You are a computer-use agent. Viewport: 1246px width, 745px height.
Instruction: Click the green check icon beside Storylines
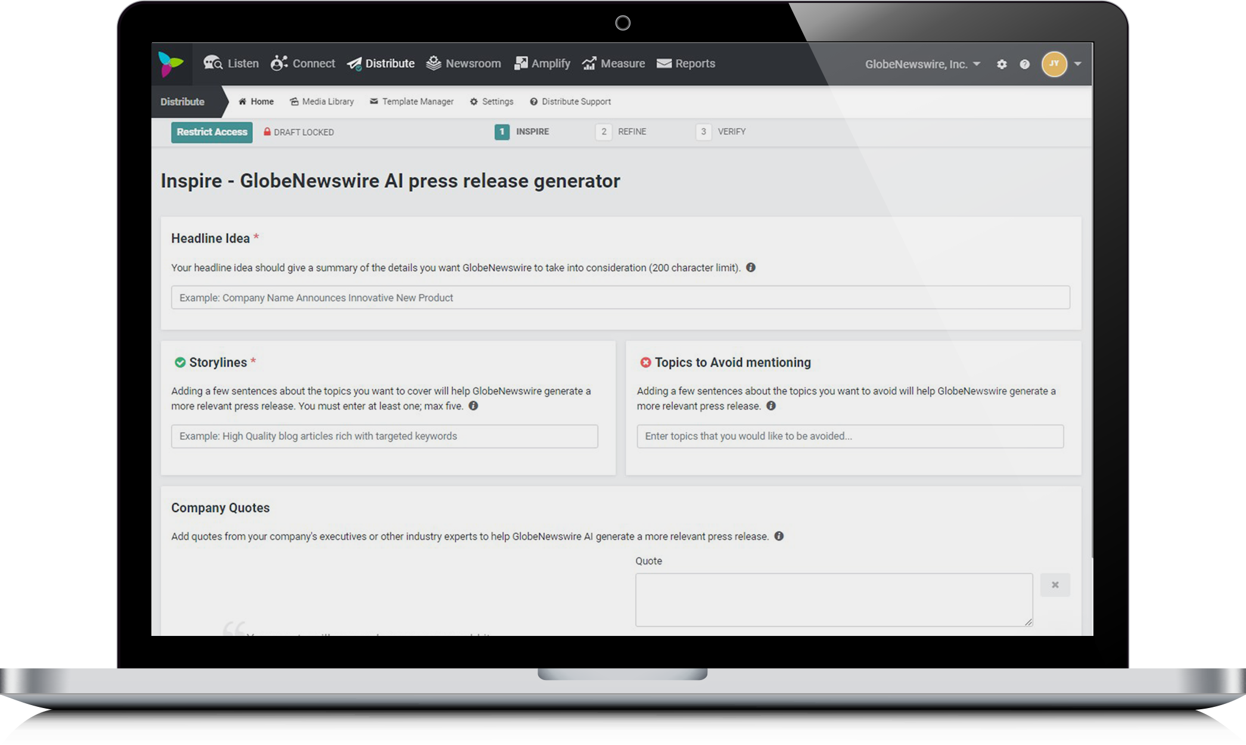pos(180,362)
